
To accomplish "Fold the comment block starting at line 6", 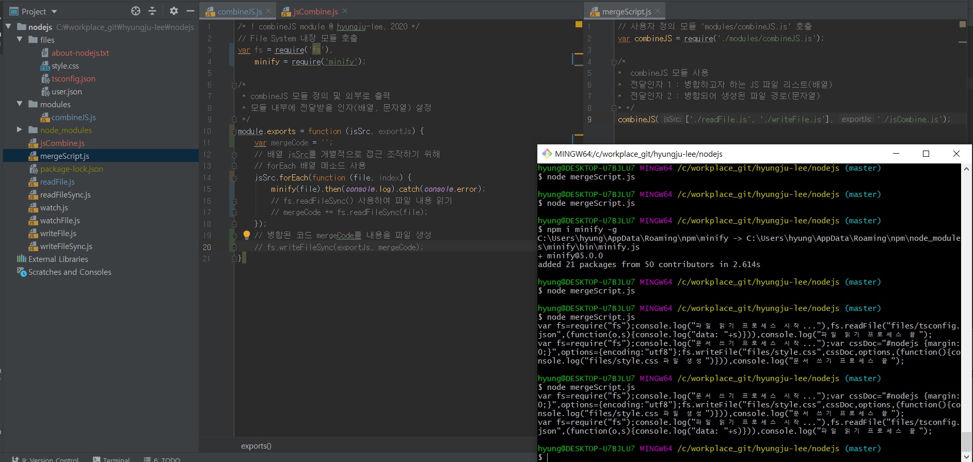I will (234, 85).
